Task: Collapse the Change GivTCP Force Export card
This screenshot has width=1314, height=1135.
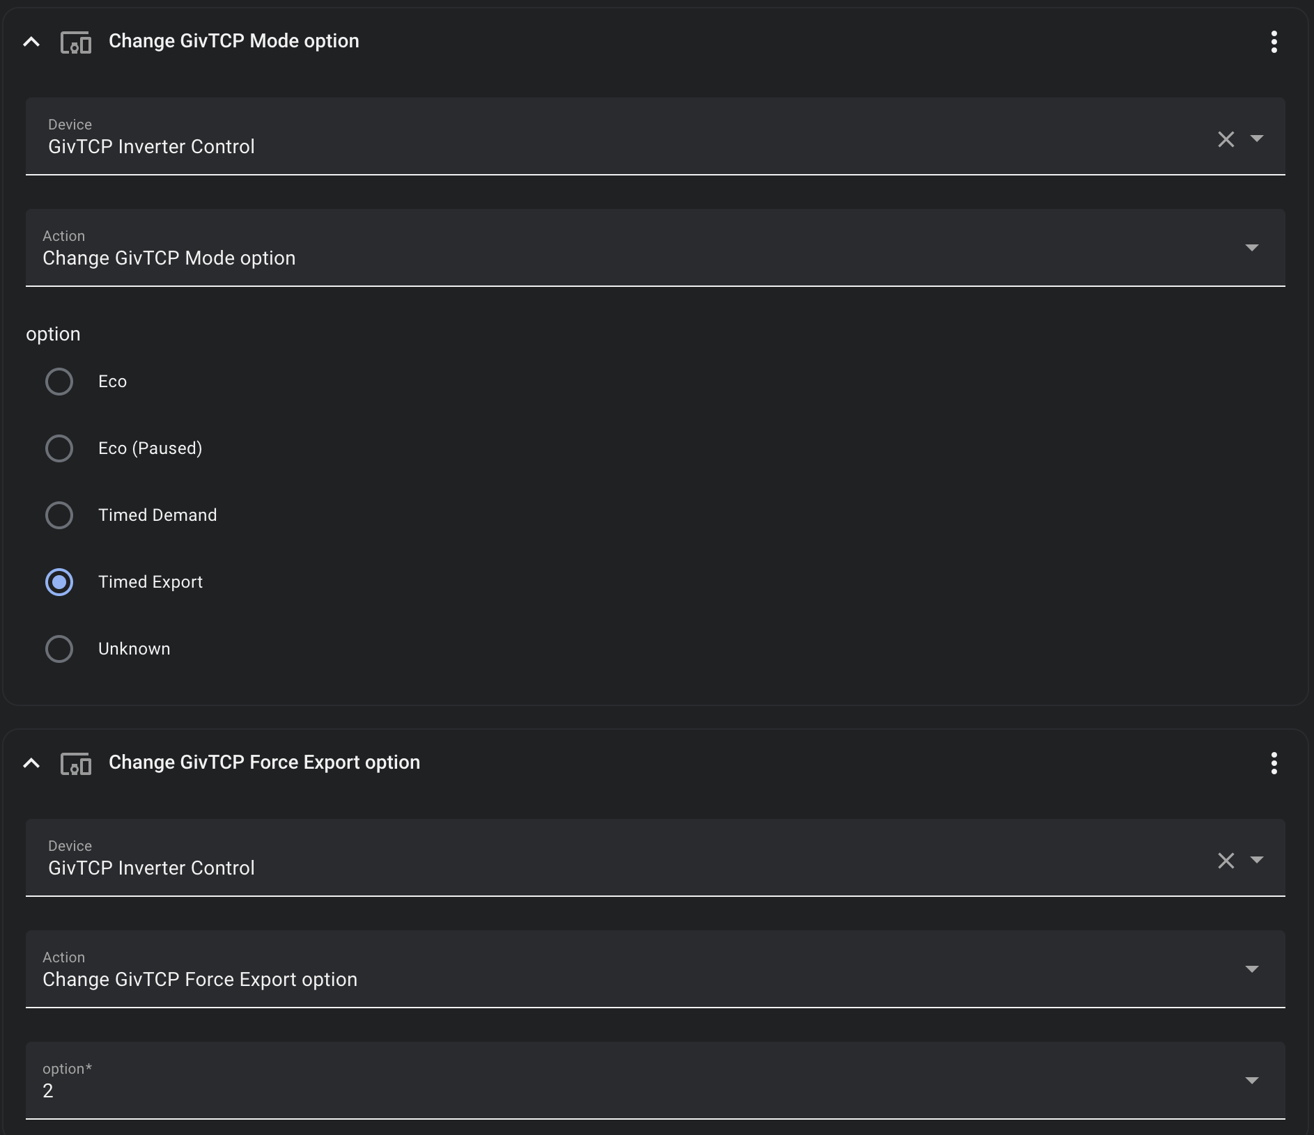Action: tap(31, 763)
